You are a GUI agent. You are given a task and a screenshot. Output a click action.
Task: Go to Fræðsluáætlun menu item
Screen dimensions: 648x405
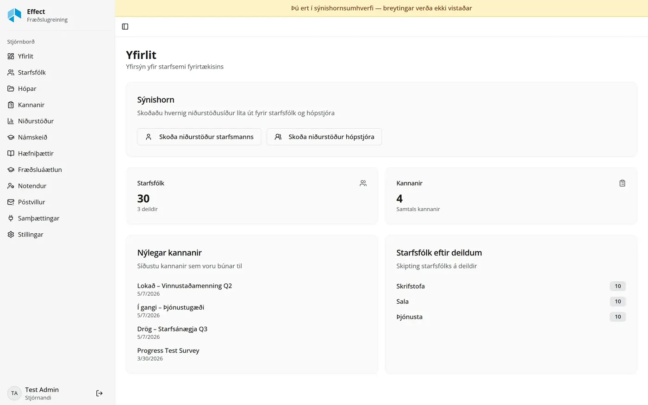57,169
